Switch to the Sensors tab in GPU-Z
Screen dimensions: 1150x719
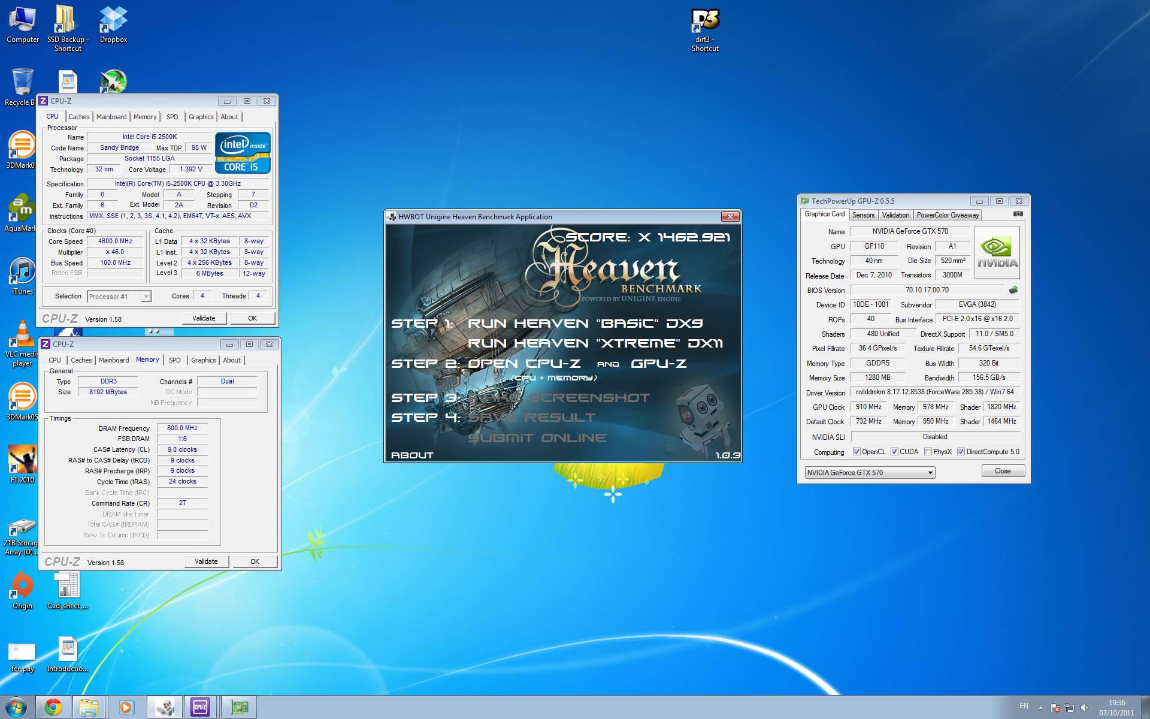(x=863, y=215)
